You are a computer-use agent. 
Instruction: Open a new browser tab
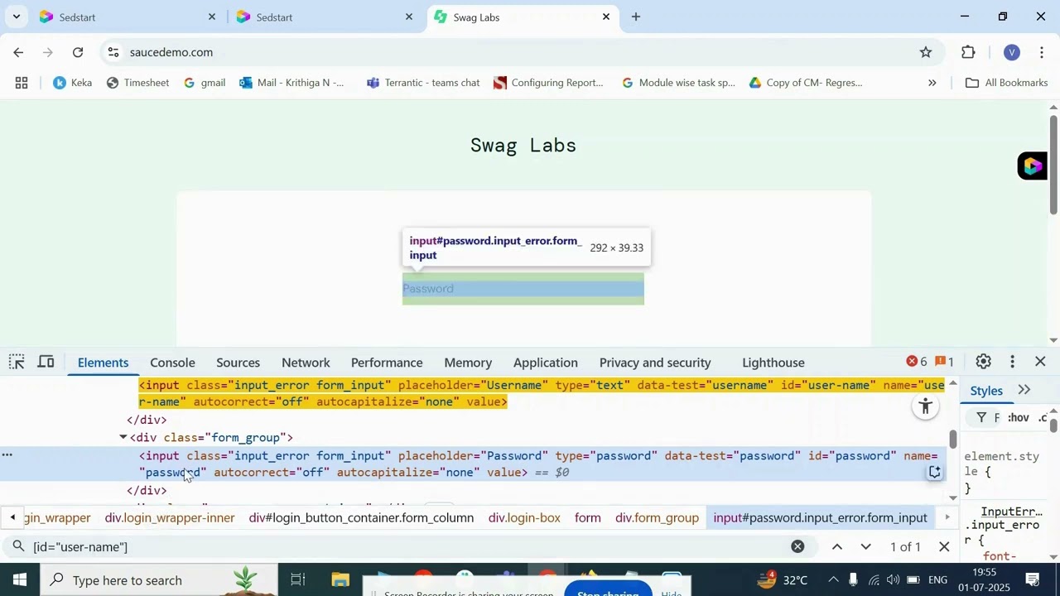point(636,17)
